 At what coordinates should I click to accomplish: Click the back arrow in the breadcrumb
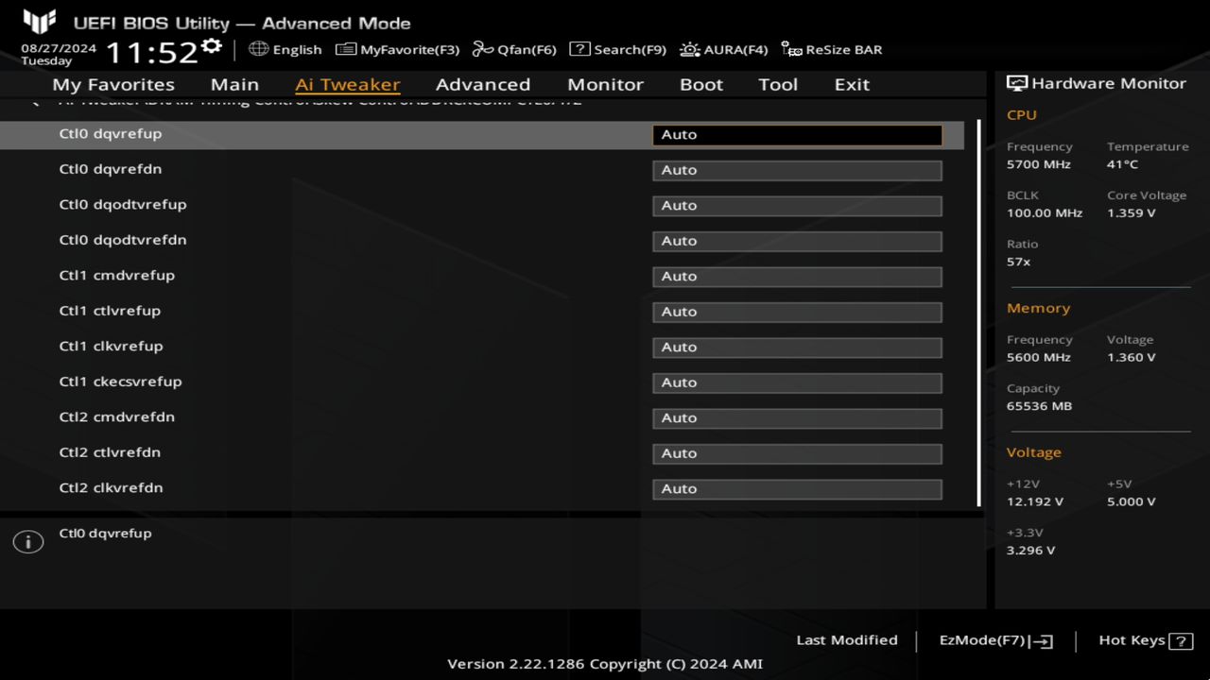(x=35, y=102)
